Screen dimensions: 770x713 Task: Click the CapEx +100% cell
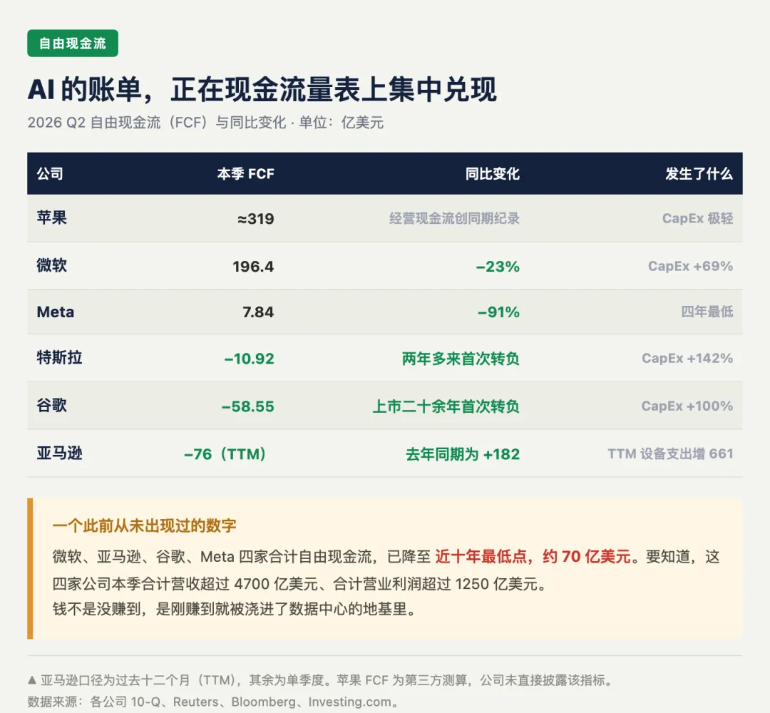coord(687,406)
